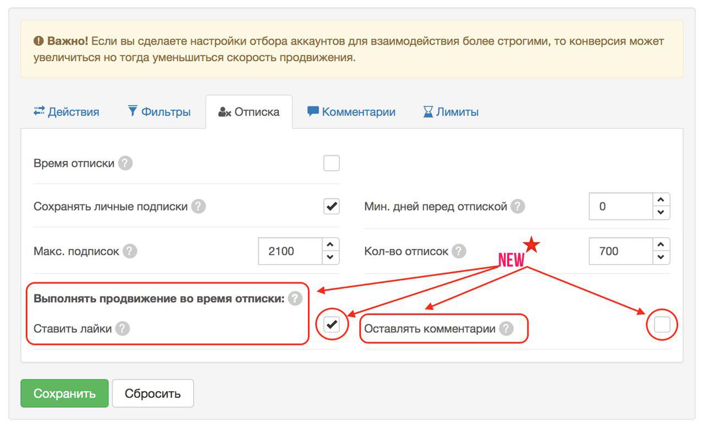Click help icon next to Время отписки
704x428 pixels.
click(x=125, y=163)
